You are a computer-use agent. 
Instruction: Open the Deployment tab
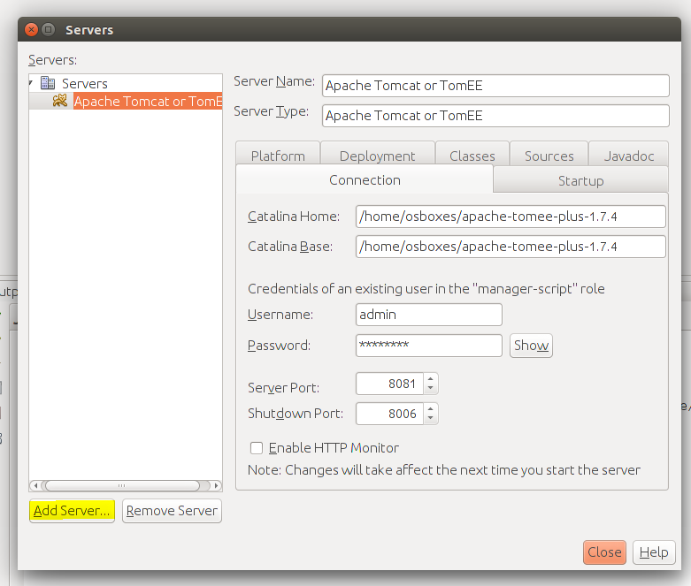tap(377, 156)
